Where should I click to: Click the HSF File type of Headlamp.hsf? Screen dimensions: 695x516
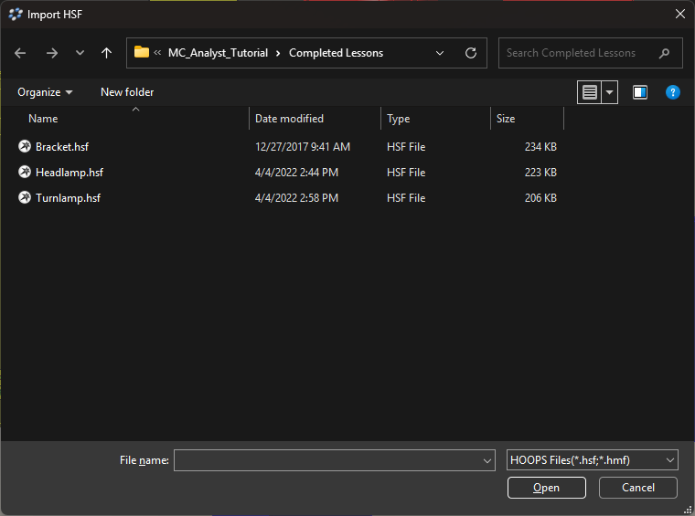click(406, 173)
